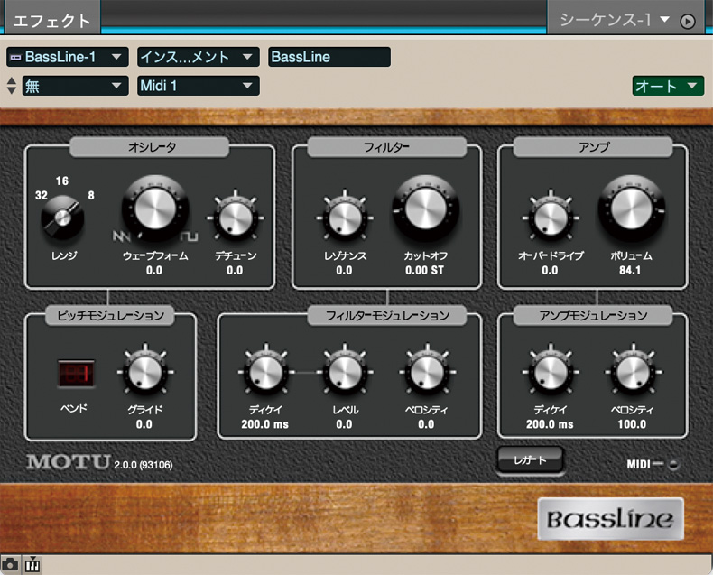The width and height of the screenshot is (713, 575).
Task: Click the filter decay value 200.0 ms
Action: click(264, 424)
